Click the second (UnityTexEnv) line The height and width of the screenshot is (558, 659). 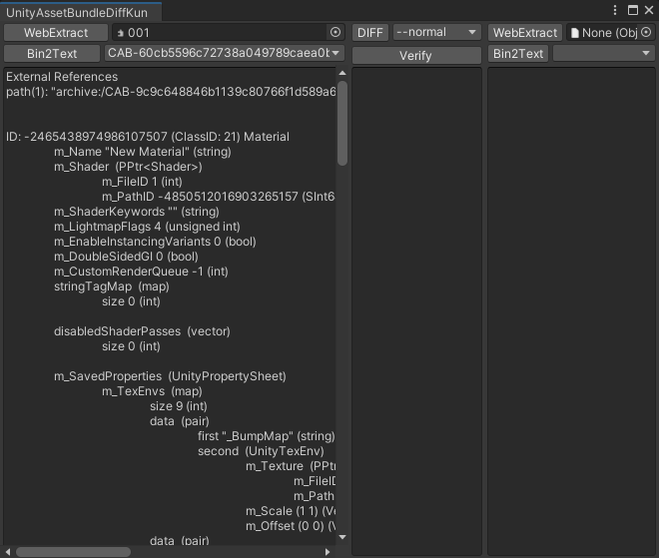pos(261,451)
